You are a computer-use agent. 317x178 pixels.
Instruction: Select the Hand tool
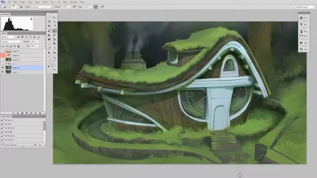[x=49, y=57]
